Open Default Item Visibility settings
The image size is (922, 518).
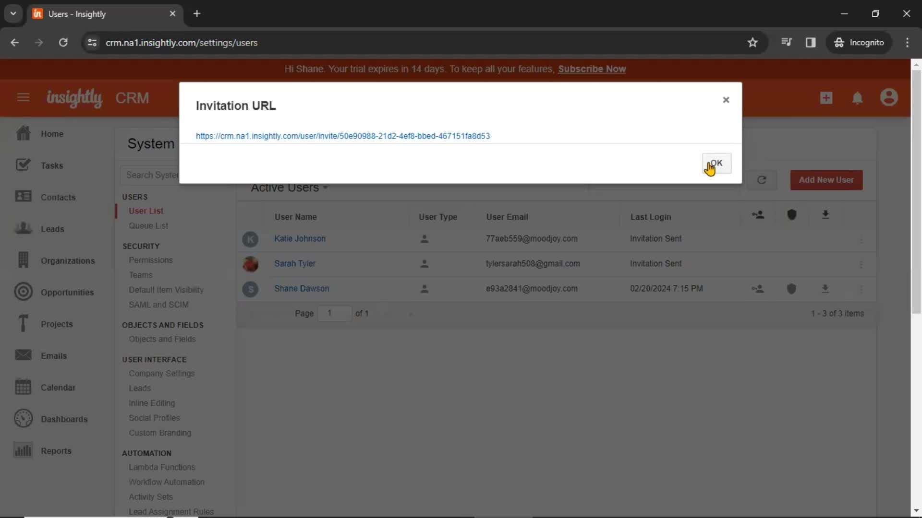point(166,290)
